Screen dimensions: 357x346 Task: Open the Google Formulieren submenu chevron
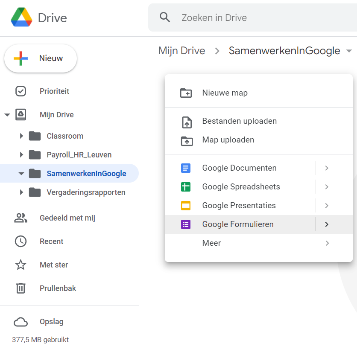[x=327, y=224]
